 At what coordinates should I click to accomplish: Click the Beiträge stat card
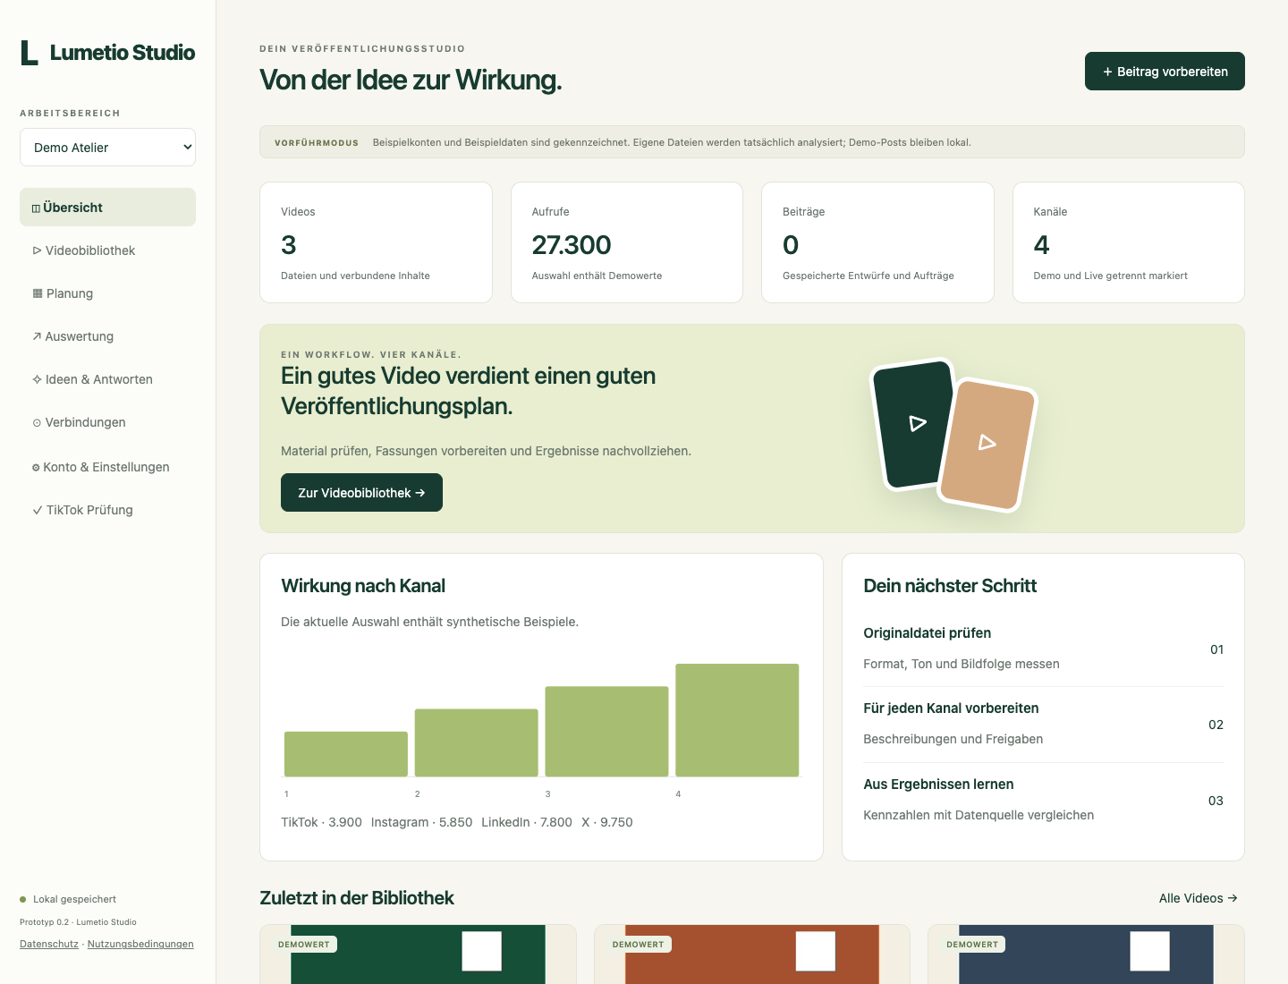click(877, 242)
